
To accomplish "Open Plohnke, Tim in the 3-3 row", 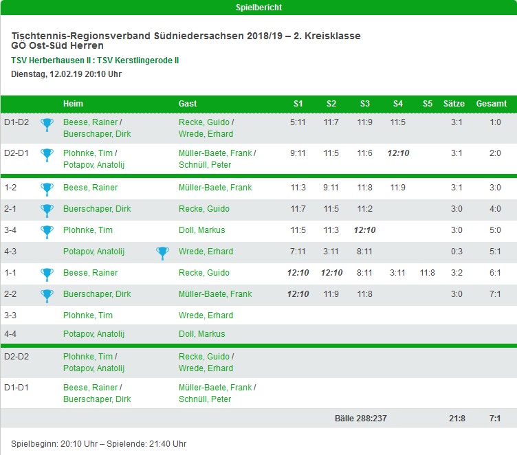I will point(88,315).
